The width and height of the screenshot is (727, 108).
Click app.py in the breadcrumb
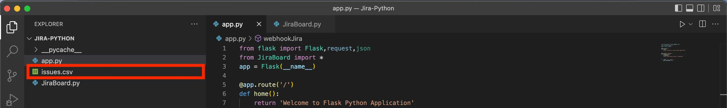(x=235, y=39)
